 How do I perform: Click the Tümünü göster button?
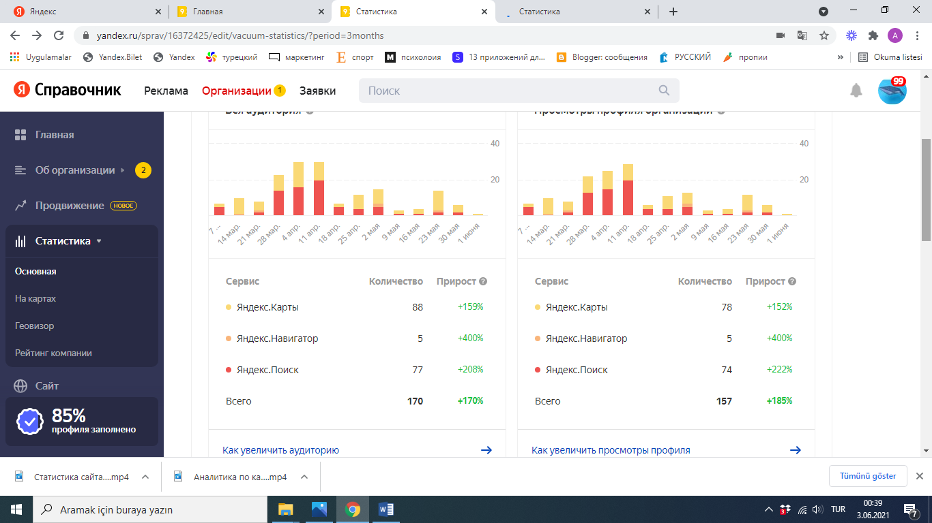pos(868,476)
